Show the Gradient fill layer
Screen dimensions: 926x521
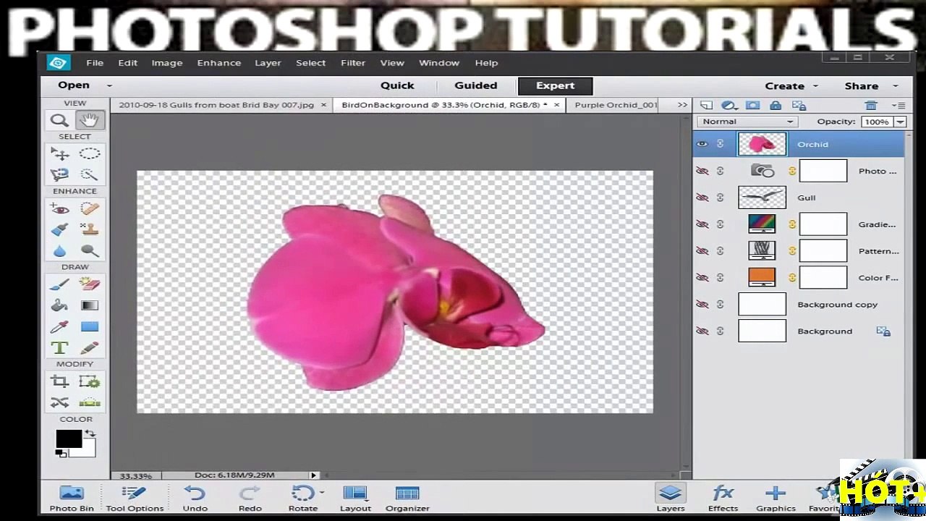tap(702, 224)
